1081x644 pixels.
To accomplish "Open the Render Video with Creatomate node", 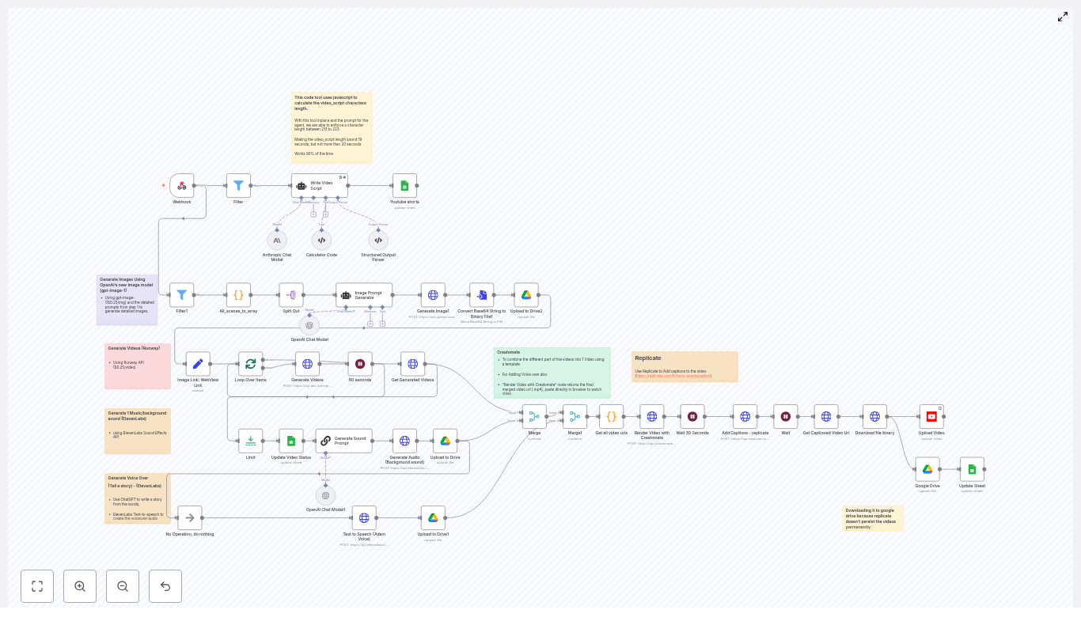I will (x=651, y=416).
